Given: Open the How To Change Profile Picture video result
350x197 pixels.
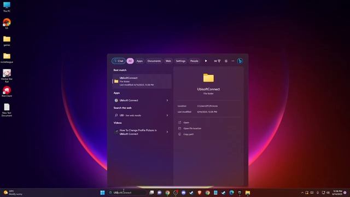Looking at the screenshot, I should (x=139, y=132).
